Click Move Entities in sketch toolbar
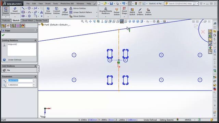This screenshot has height=123, width=219. [x=77, y=16]
